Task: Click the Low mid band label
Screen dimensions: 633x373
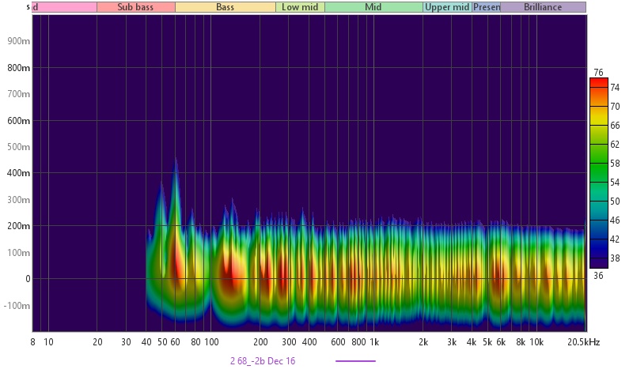Action: pos(300,7)
